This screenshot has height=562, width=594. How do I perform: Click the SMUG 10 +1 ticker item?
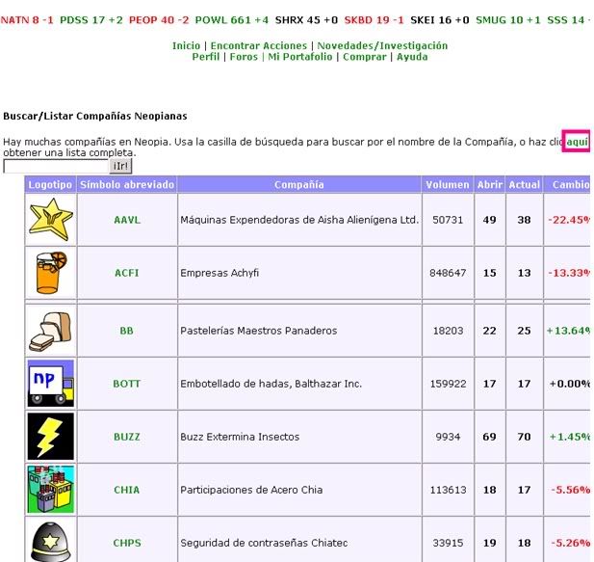coord(508,20)
